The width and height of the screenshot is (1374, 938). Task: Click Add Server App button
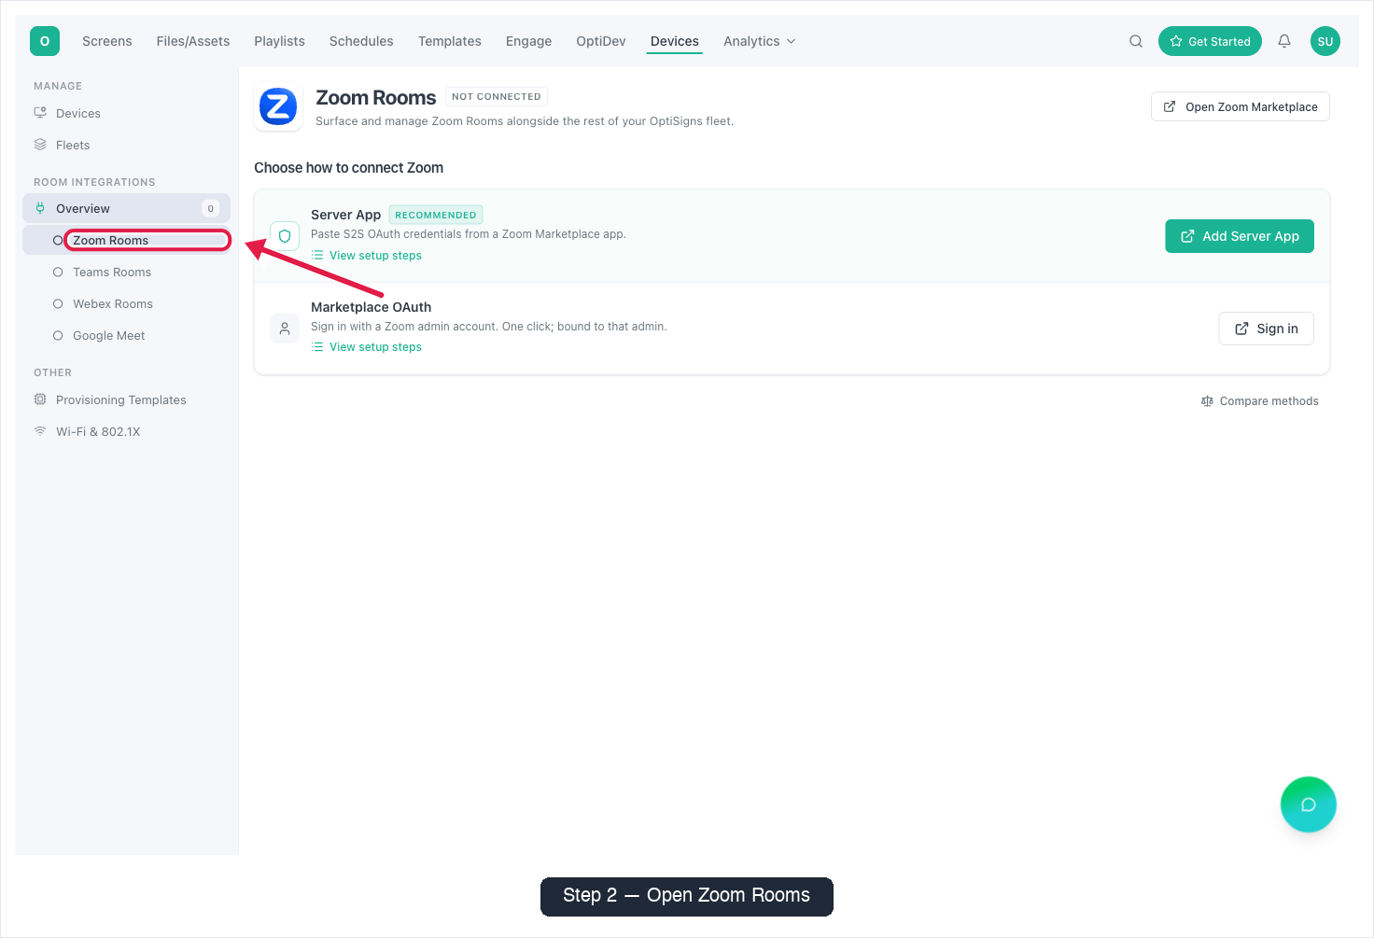1240,236
